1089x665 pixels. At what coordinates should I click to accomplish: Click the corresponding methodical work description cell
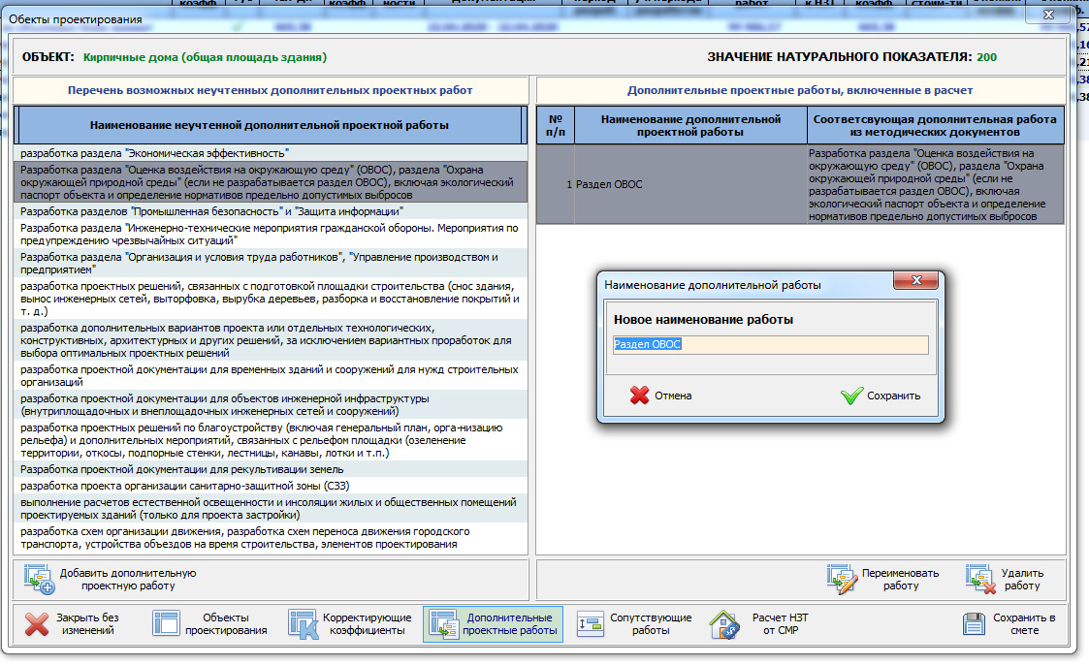(935, 184)
